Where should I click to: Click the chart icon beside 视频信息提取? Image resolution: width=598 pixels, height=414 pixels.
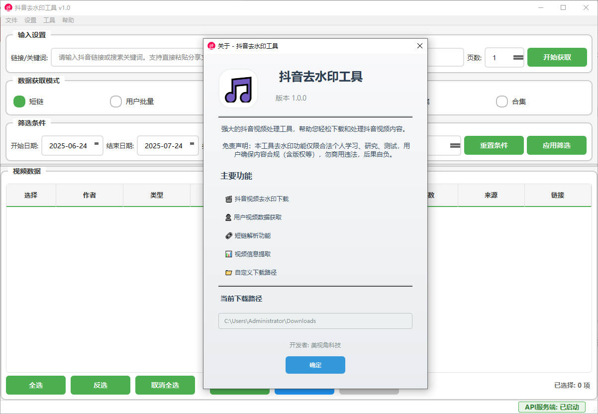[x=229, y=254]
